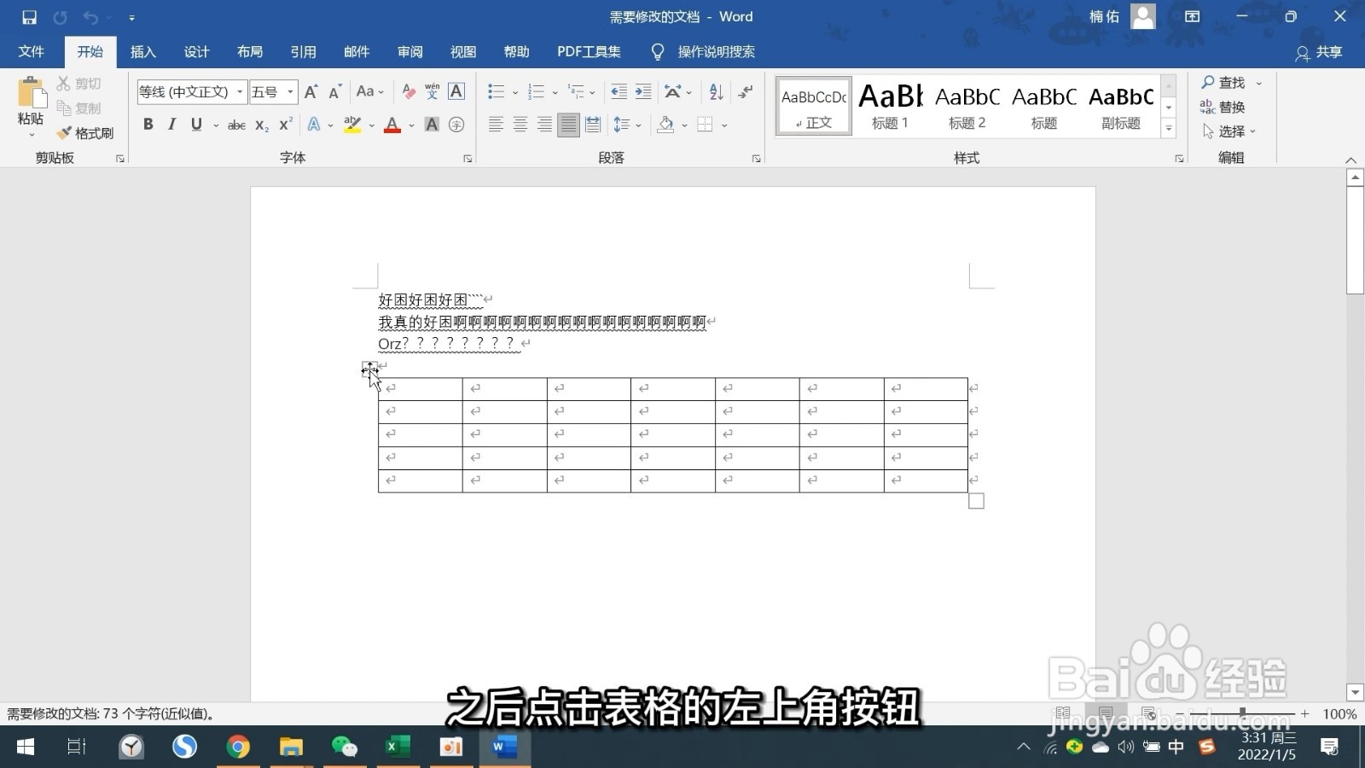Apply the 标题 2 heading style
Image resolution: width=1365 pixels, height=768 pixels.
tap(967, 106)
